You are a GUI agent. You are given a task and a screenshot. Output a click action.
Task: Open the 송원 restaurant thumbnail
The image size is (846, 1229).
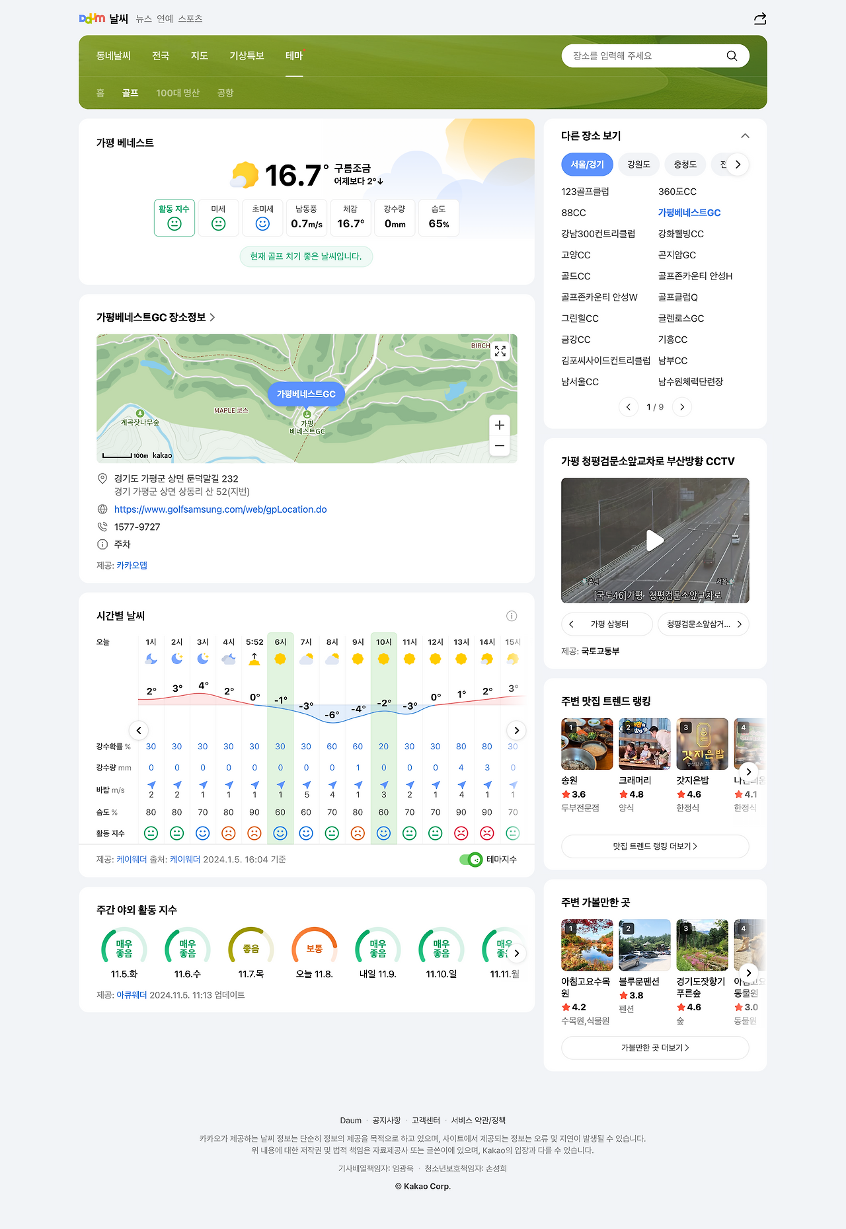(x=587, y=744)
